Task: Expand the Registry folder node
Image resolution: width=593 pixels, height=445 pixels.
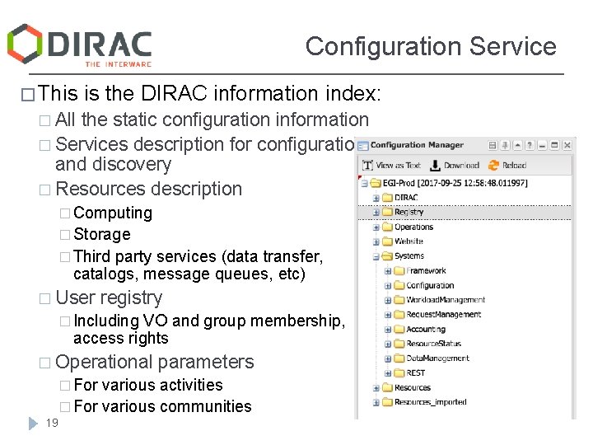Action: [376, 213]
